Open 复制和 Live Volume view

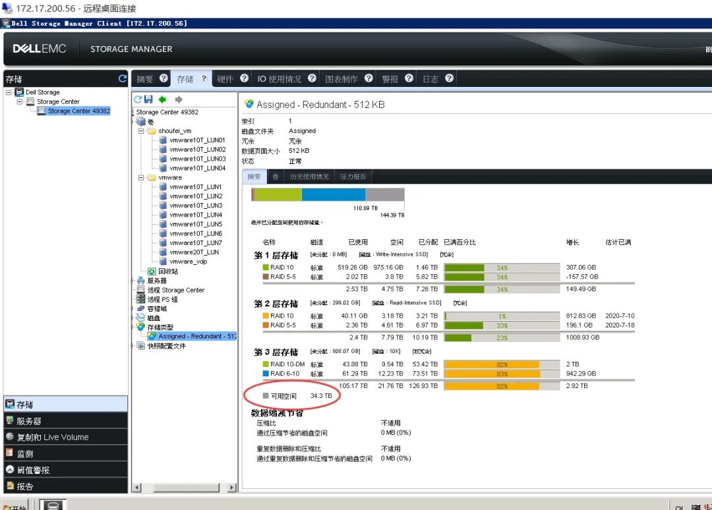click(66, 437)
